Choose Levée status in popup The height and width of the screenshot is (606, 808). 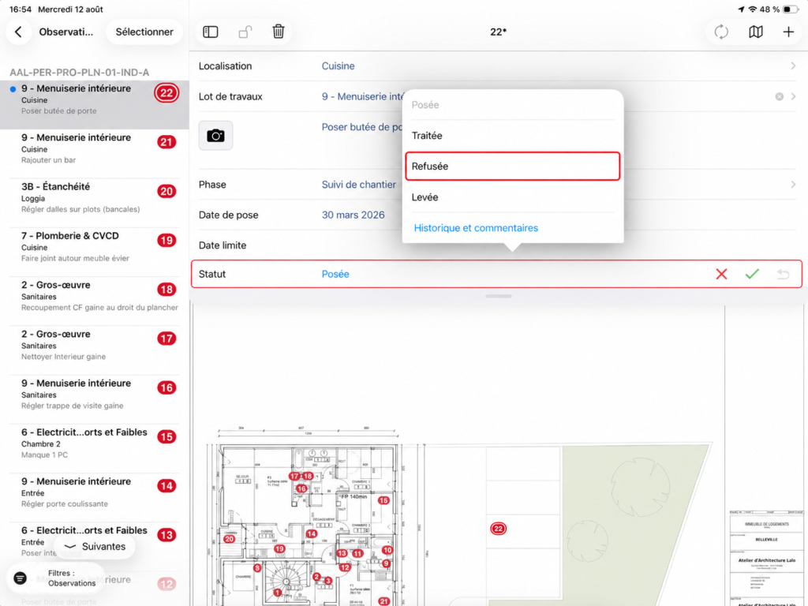click(512, 197)
